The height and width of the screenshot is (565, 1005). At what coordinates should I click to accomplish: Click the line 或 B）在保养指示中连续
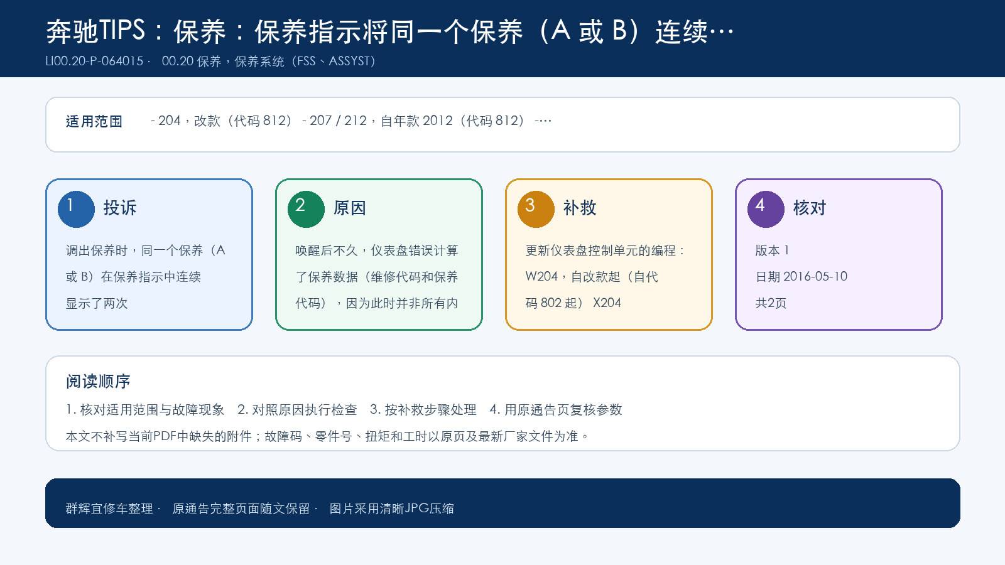133,277
